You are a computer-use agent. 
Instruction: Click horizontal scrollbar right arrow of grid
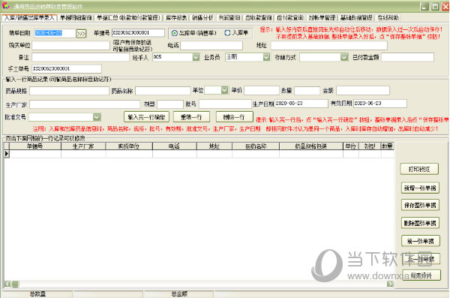pyautogui.click(x=390, y=284)
